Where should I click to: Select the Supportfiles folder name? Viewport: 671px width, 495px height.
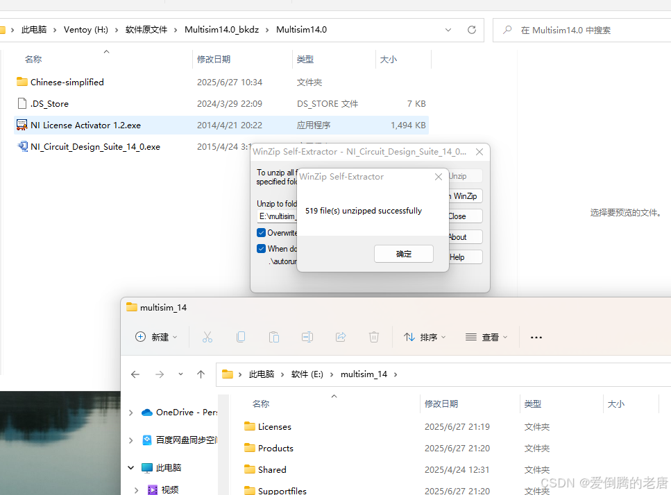coord(282,490)
